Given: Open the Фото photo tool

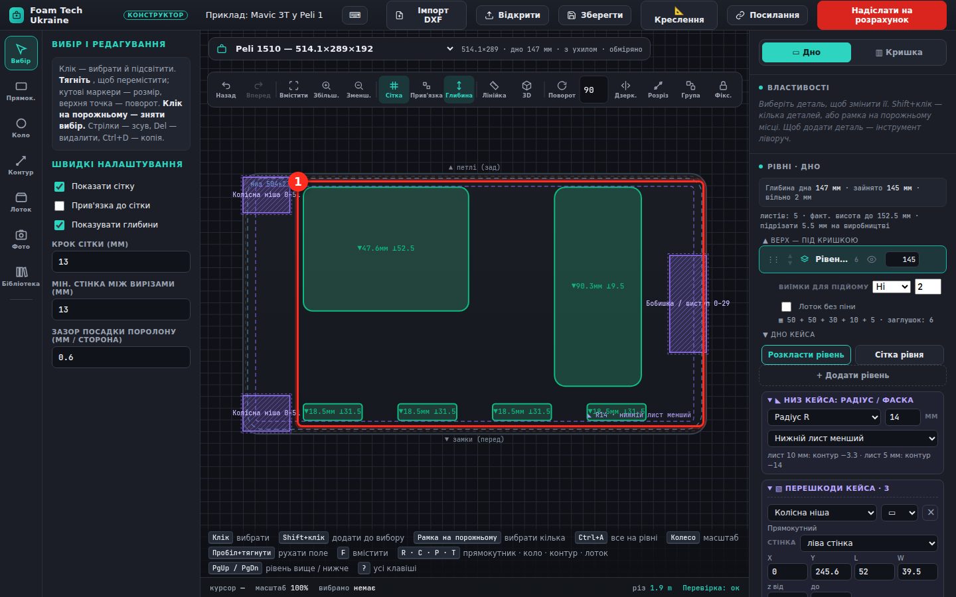Looking at the screenshot, I should pos(21,239).
